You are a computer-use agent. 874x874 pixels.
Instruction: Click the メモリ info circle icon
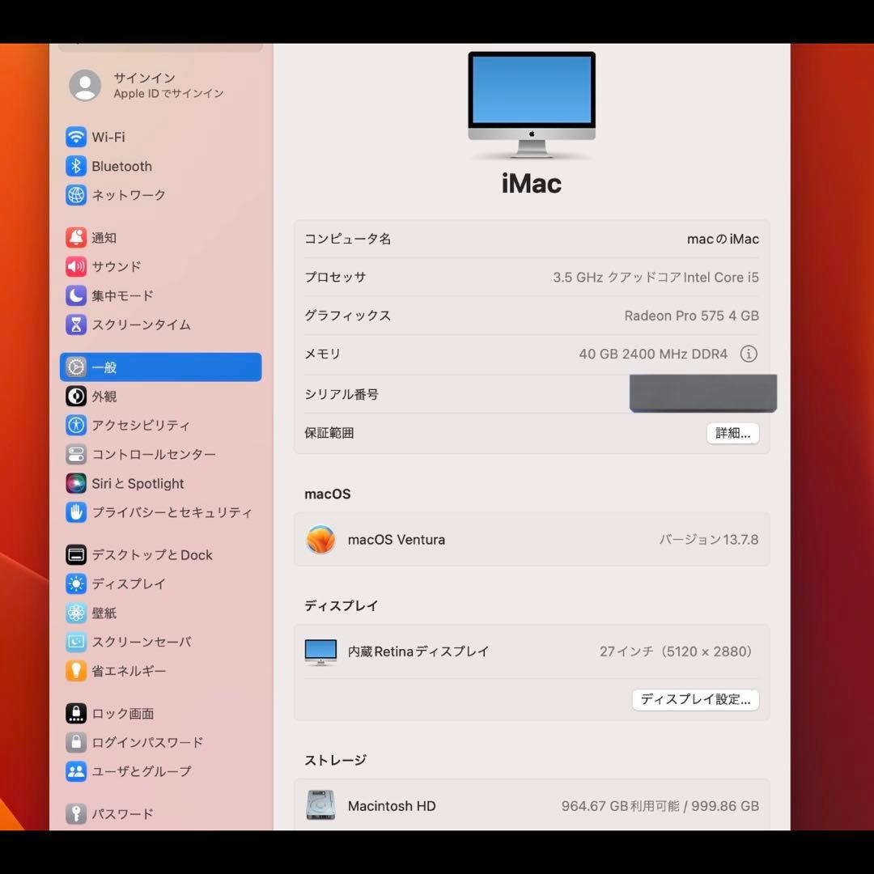(x=749, y=354)
